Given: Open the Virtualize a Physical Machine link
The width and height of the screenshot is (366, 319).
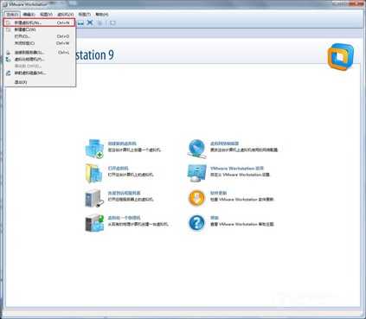Looking at the screenshot, I should pos(124,218).
